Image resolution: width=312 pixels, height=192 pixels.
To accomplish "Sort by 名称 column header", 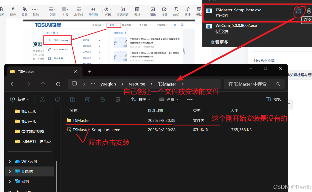I will (74, 110).
